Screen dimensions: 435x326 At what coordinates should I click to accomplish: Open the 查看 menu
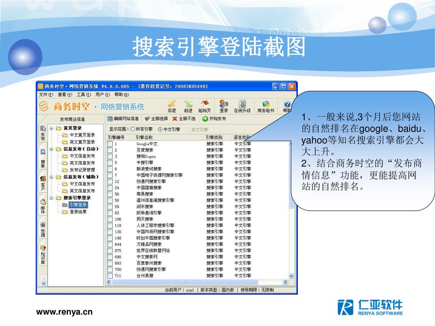coord(65,95)
